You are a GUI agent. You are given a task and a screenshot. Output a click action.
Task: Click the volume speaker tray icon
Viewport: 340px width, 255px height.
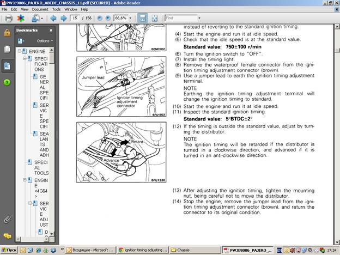pos(292,251)
